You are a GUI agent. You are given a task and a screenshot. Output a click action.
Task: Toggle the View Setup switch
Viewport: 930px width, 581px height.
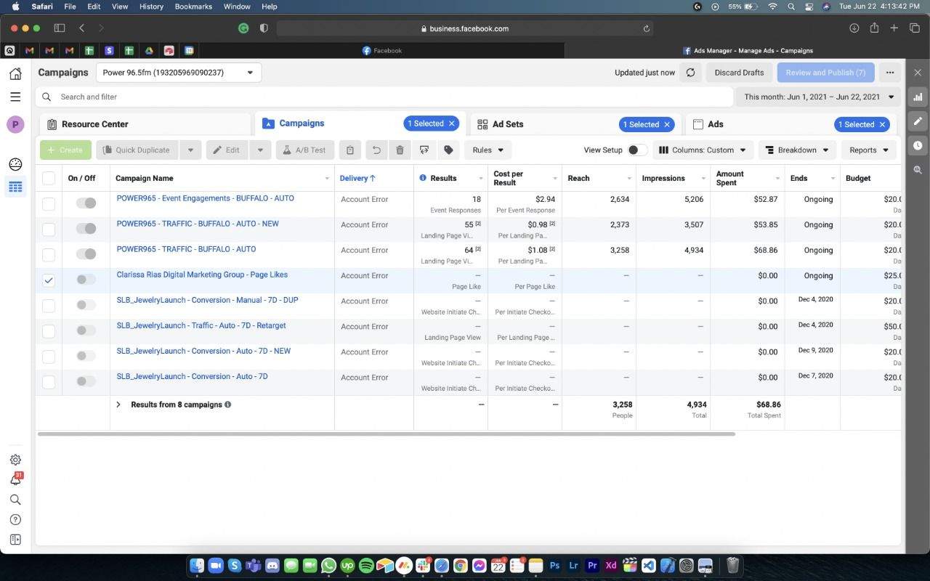[x=637, y=150]
